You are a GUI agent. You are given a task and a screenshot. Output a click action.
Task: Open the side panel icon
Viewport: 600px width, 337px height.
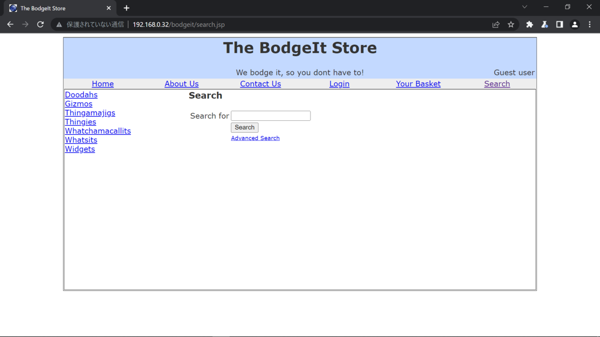pos(559,24)
